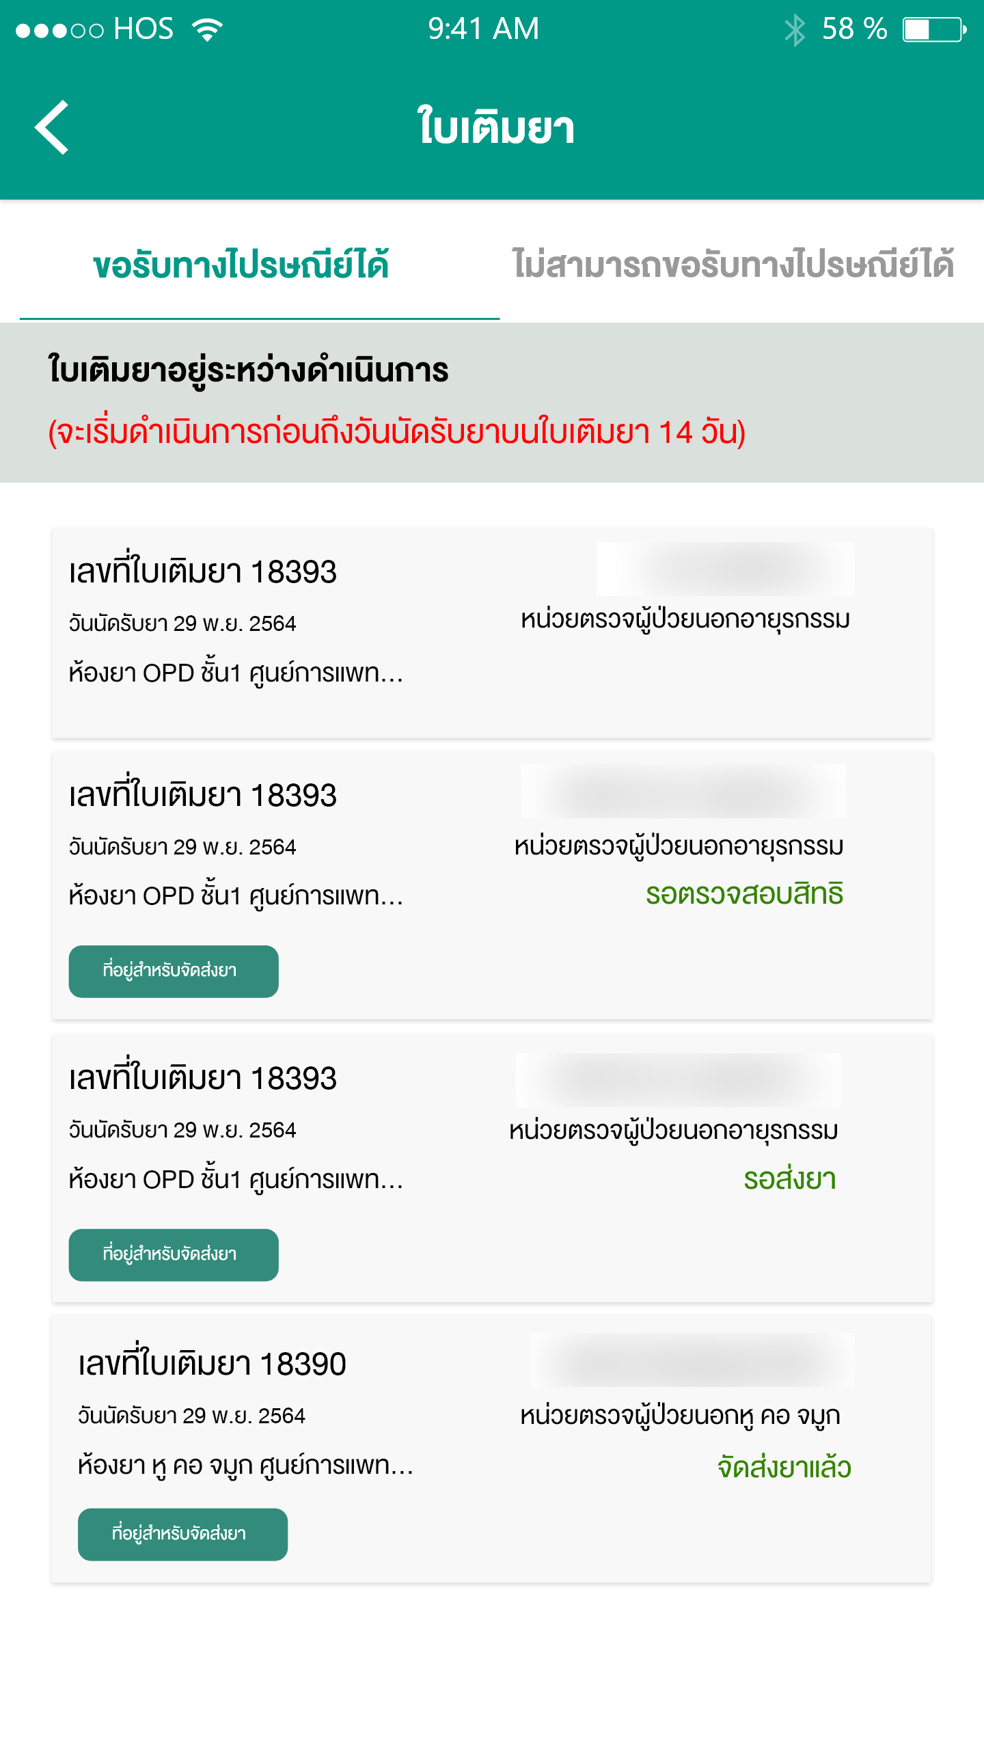Select the ขอรับทางไปรษณีย์ได้ tab
Viewport: 984px width, 1750px height.
coord(241,265)
